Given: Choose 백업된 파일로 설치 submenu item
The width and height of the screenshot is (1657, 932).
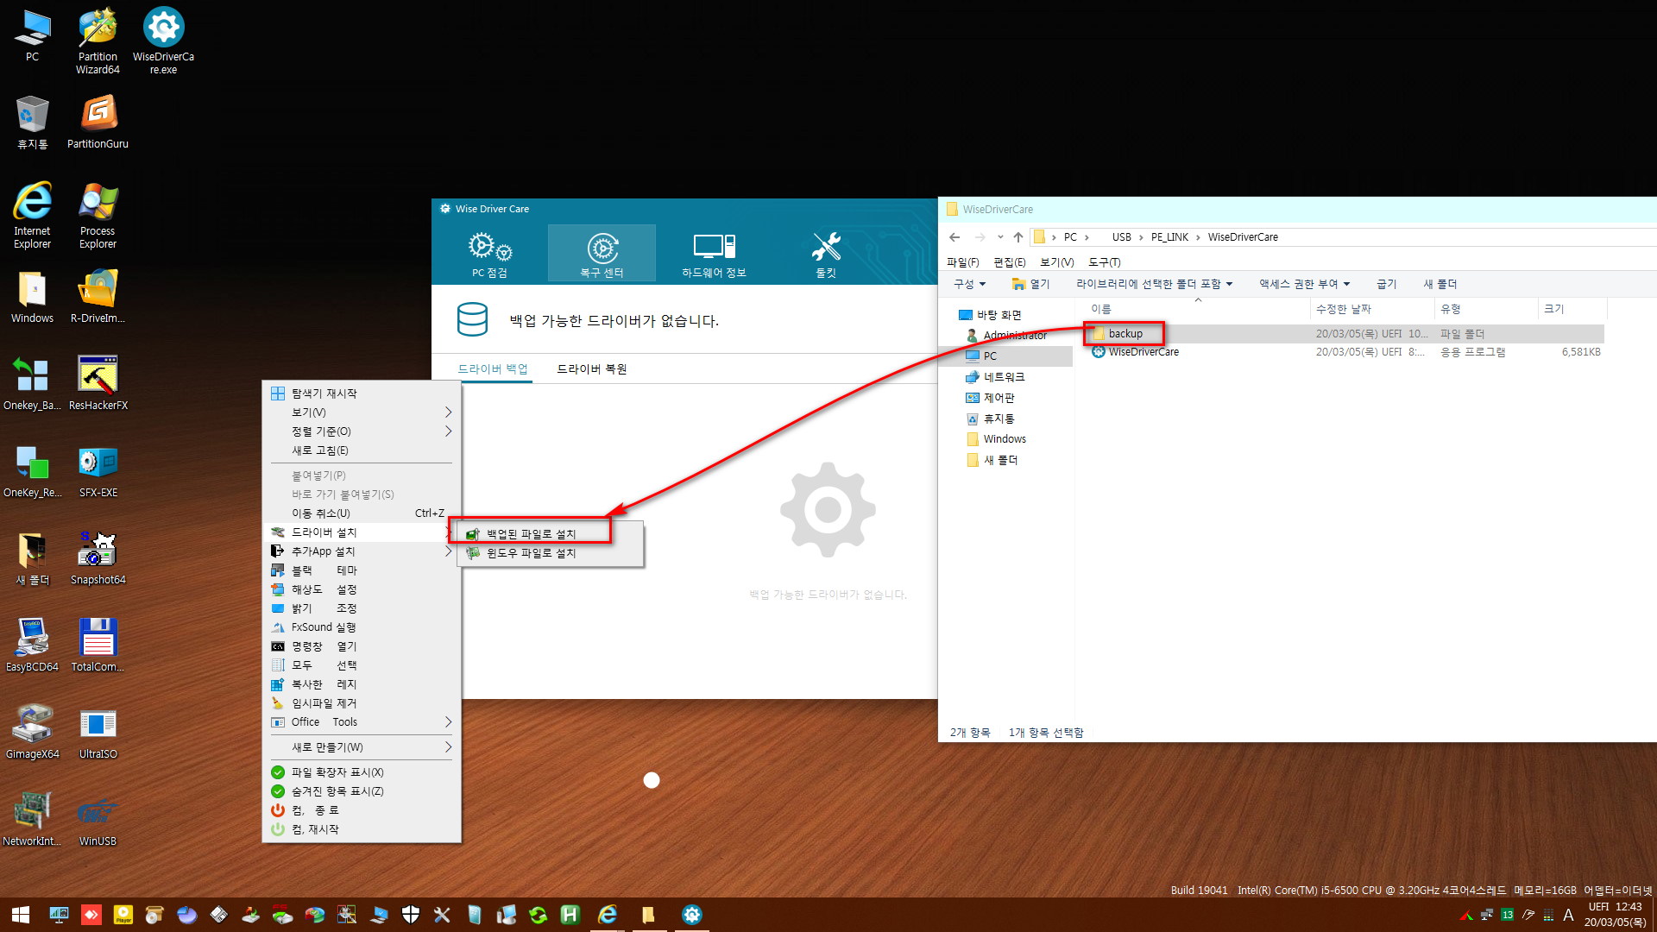Looking at the screenshot, I should [550, 534].
